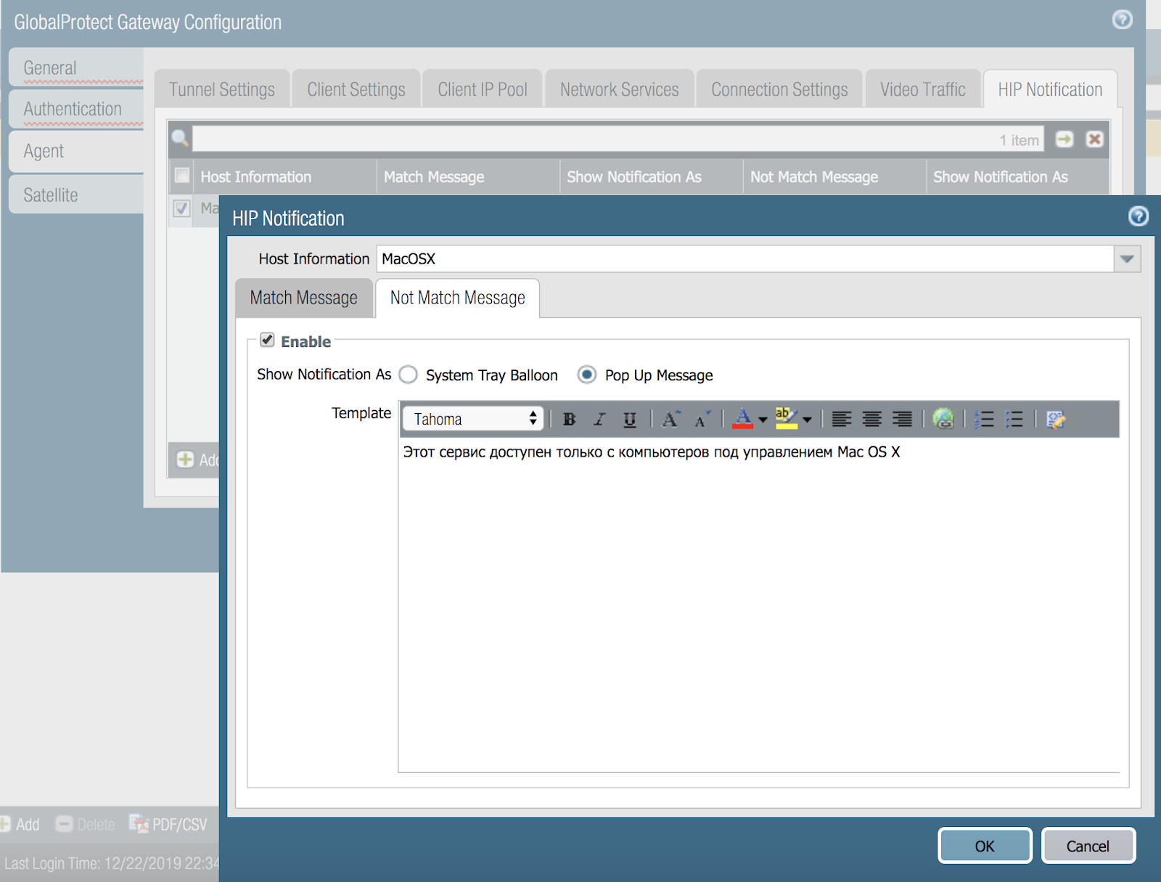Switch to the Network Services tab
The width and height of the screenshot is (1161, 882).
pyautogui.click(x=619, y=89)
